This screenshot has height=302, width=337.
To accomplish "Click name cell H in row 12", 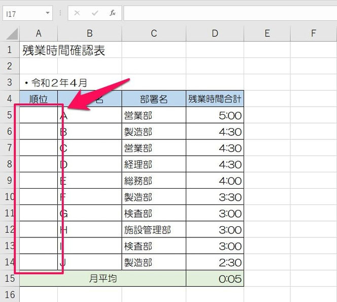I will [x=90, y=229].
